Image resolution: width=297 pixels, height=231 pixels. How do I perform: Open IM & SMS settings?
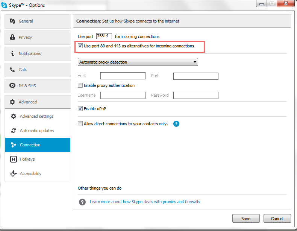point(38,86)
